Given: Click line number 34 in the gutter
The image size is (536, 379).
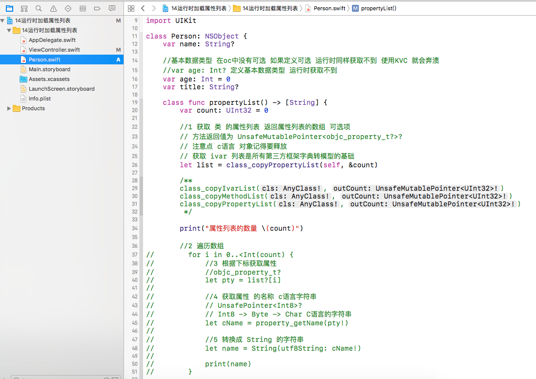Looking at the screenshot, I should coord(135,228).
